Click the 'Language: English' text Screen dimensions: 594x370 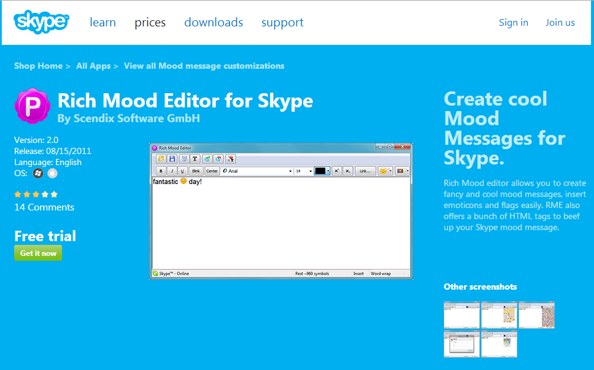tap(48, 163)
